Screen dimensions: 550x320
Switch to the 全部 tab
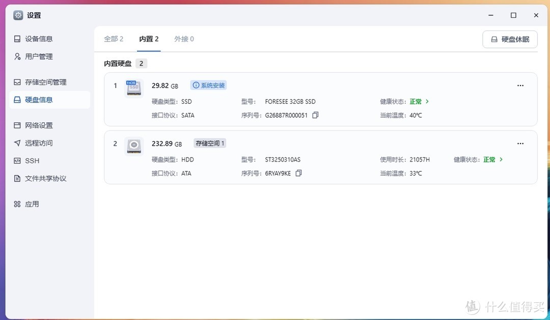tap(114, 39)
